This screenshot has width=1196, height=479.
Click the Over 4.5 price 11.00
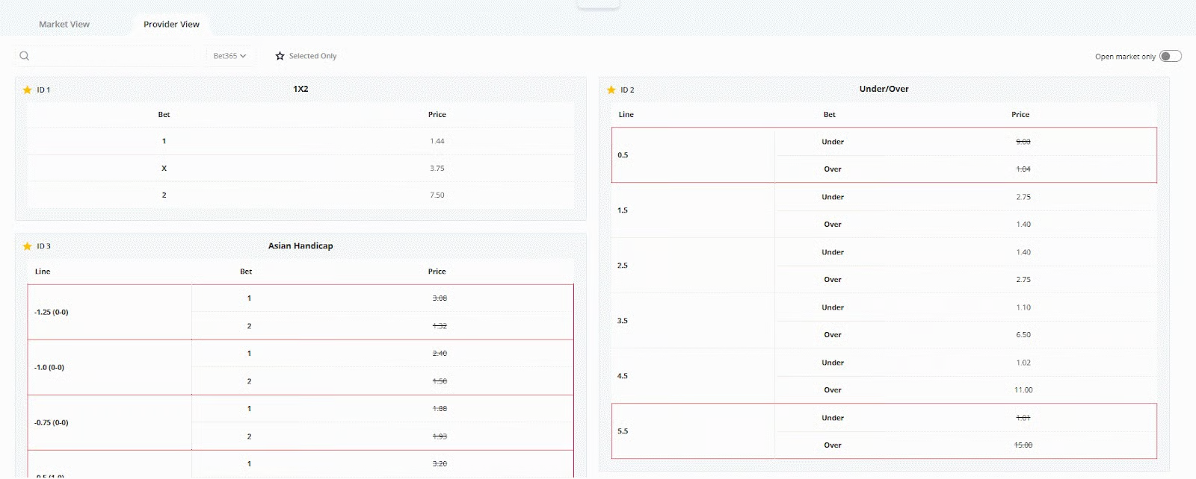[x=1023, y=390]
